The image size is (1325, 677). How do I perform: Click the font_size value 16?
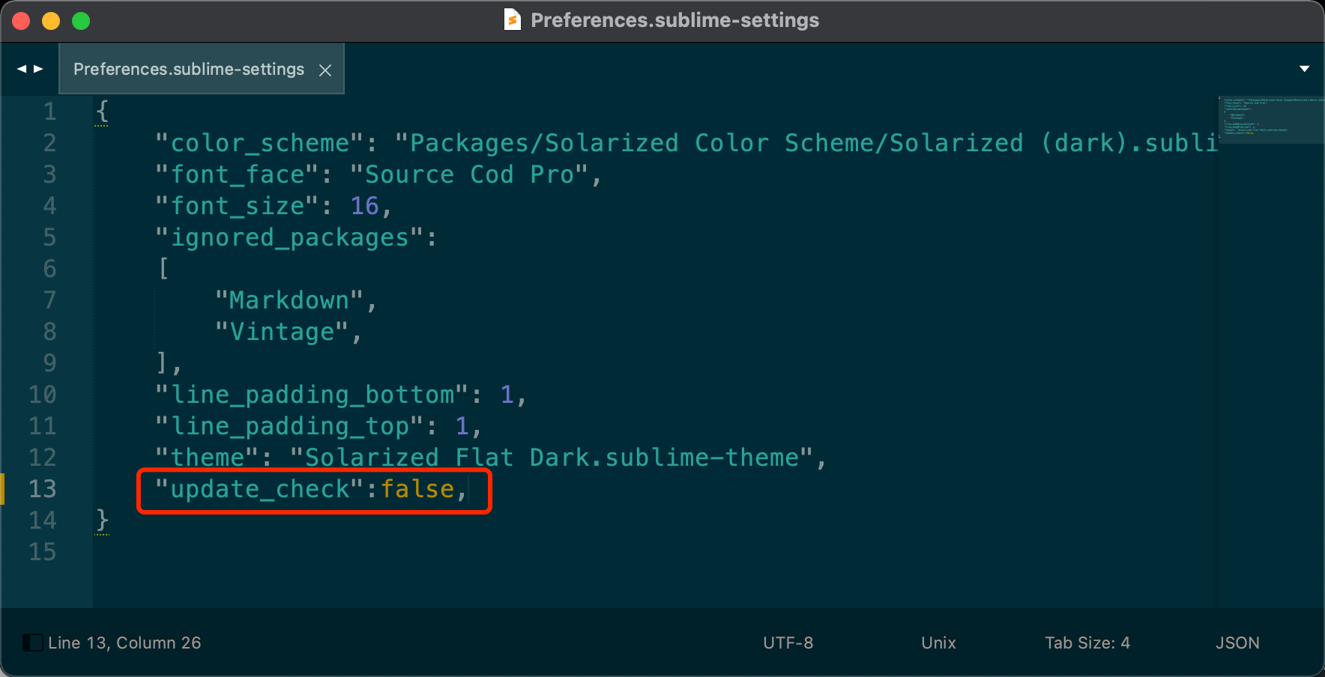click(x=365, y=206)
